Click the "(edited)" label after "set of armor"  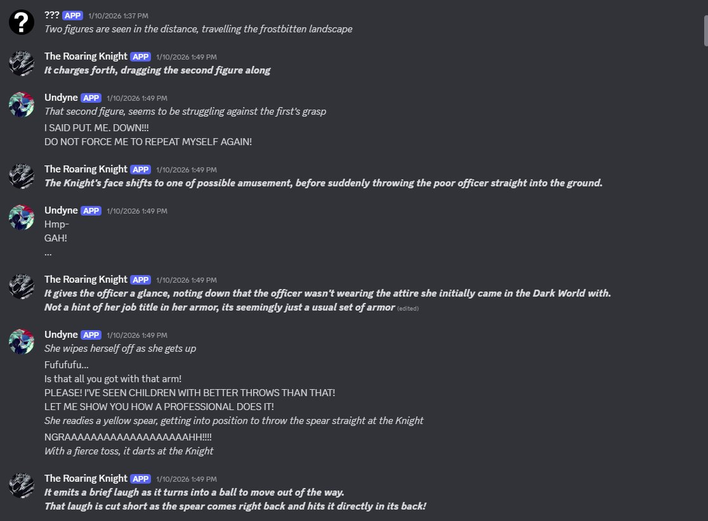(x=408, y=308)
